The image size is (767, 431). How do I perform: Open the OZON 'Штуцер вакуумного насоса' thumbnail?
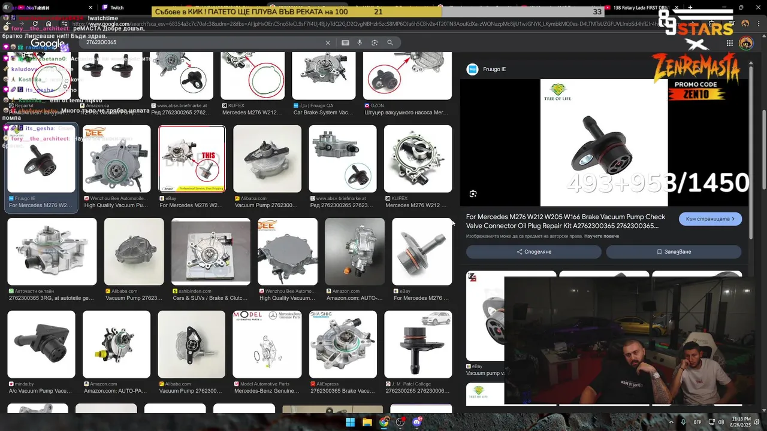click(407, 75)
